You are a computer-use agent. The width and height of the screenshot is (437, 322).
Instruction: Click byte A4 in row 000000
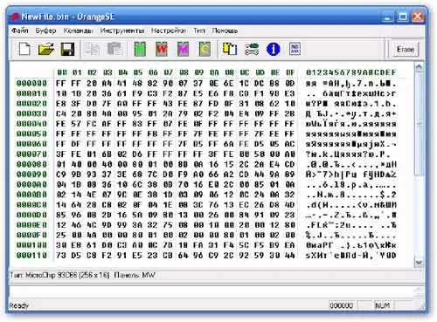(x=107, y=84)
